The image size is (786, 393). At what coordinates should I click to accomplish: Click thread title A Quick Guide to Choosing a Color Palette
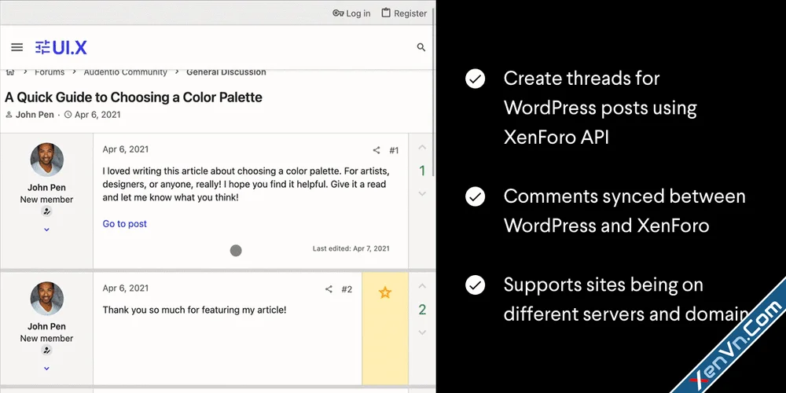pos(134,97)
